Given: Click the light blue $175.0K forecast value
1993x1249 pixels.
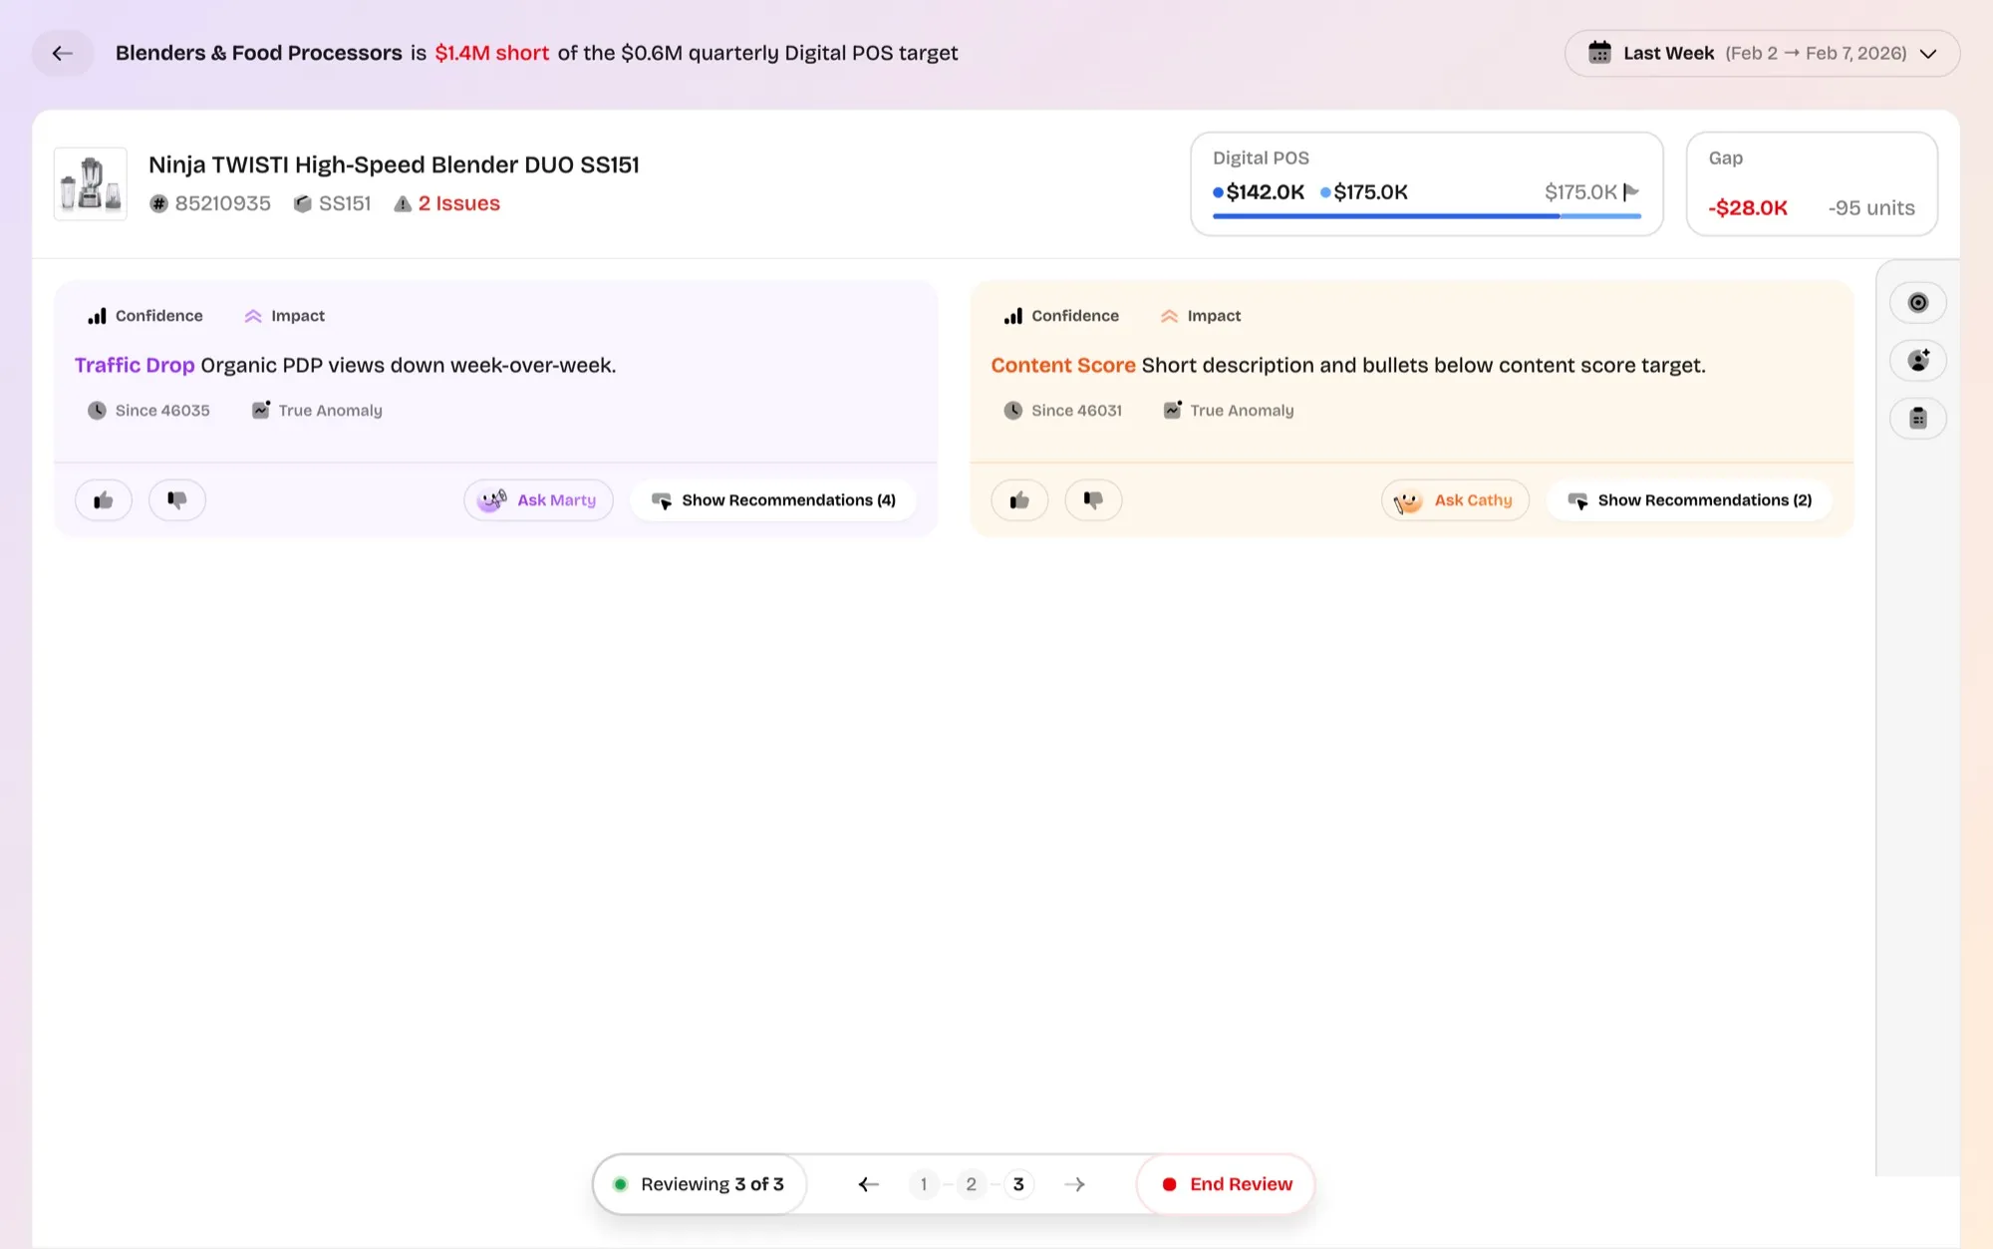Looking at the screenshot, I should [x=1370, y=192].
